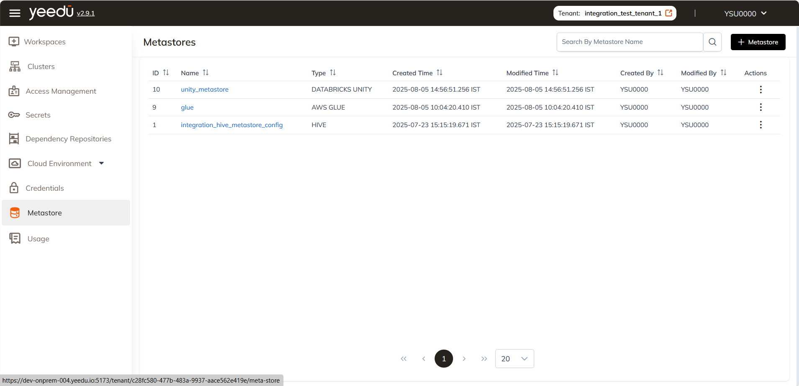This screenshot has height=386, width=799.
Task: Sort table by Type column
Action: click(x=333, y=73)
